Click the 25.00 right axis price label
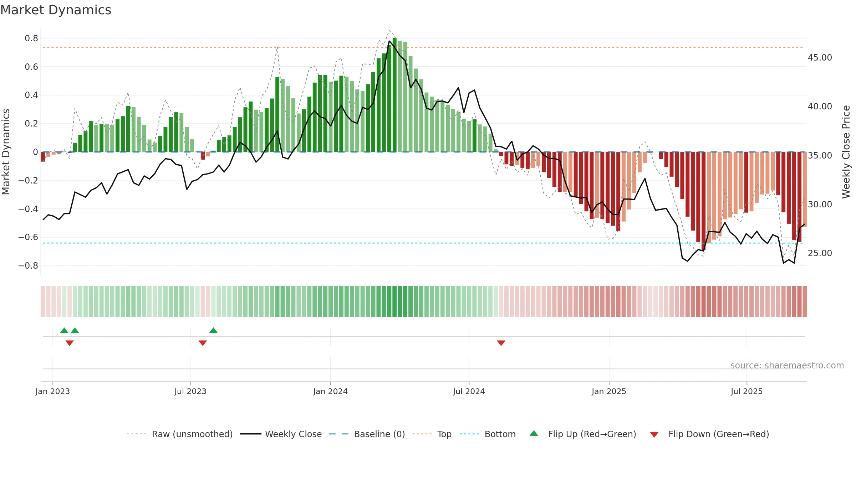The width and height of the screenshot is (856, 481). click(x=820, y=253)
